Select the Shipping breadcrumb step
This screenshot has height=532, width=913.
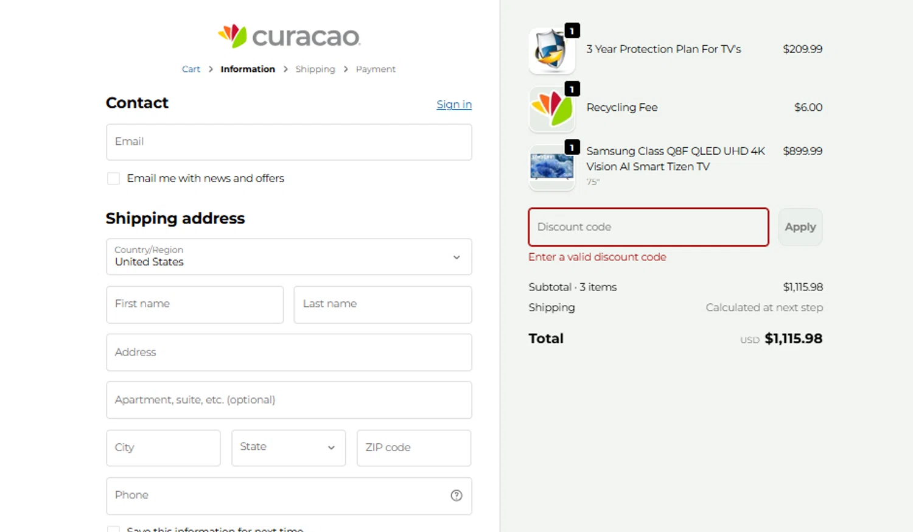(315, 69)
